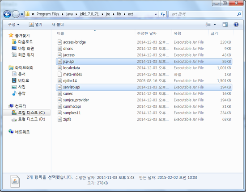Expand the 구성 dropdown menu

point(14,25)
